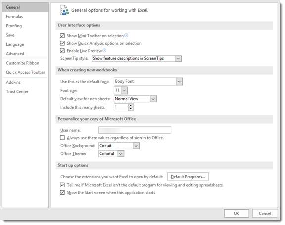Open the Trust Center category
Screen dimensions: 285x225
coord(17,92)
